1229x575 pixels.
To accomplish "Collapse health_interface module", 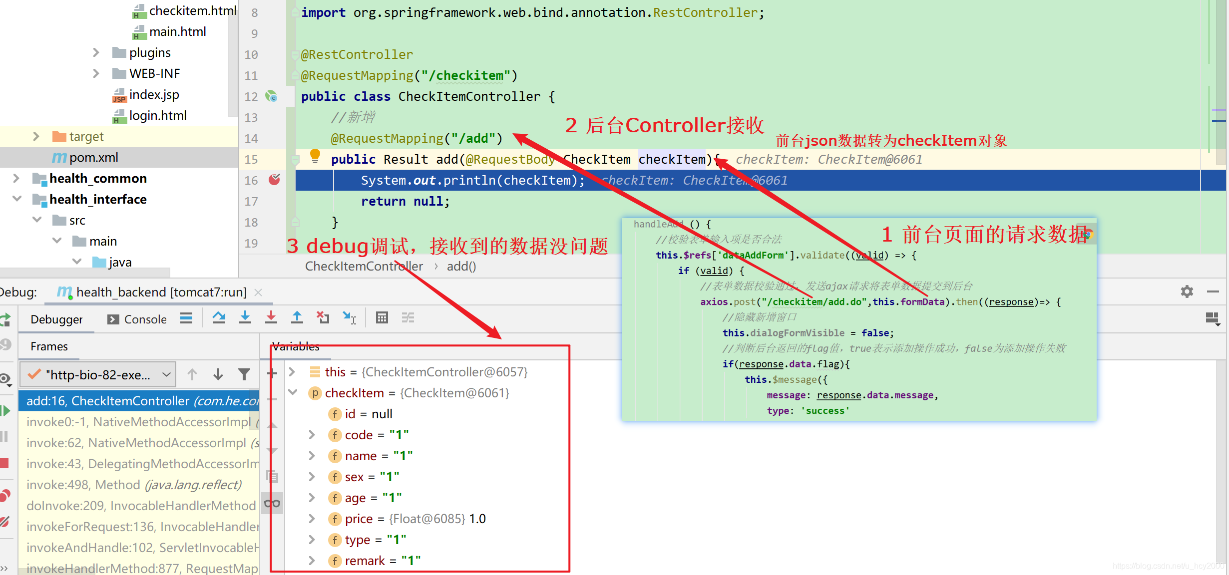I will [x=16, y=199].
